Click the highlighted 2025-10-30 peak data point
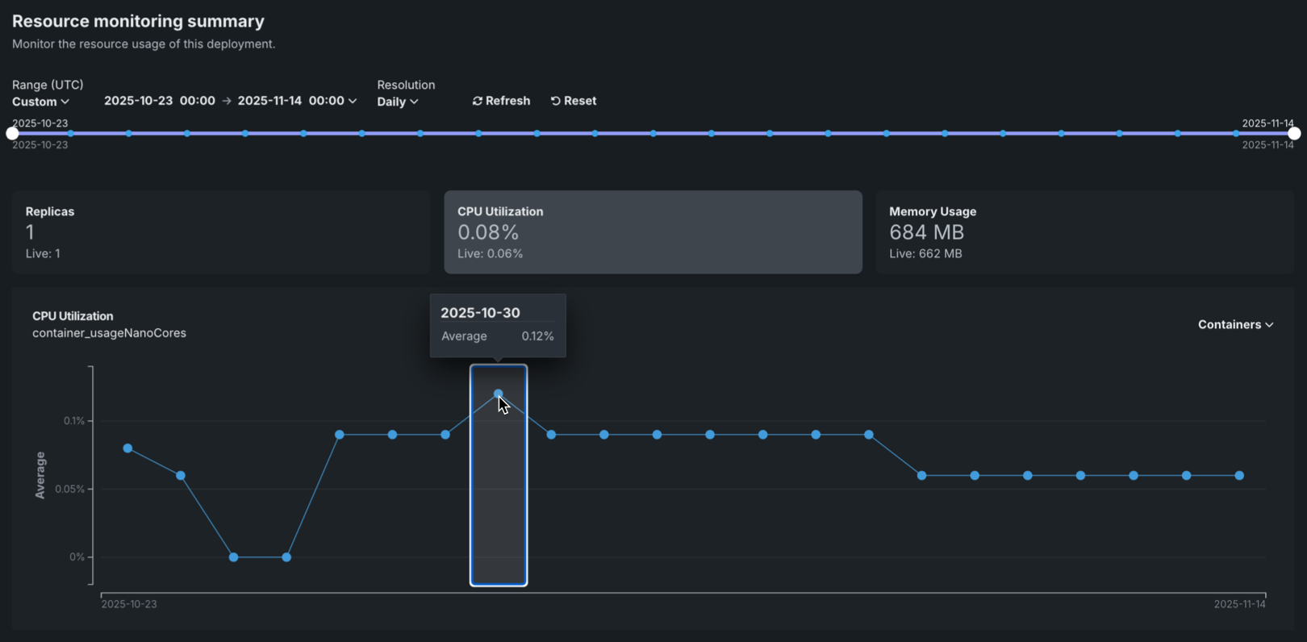1307x642 pixels. [x=499, y=394]
